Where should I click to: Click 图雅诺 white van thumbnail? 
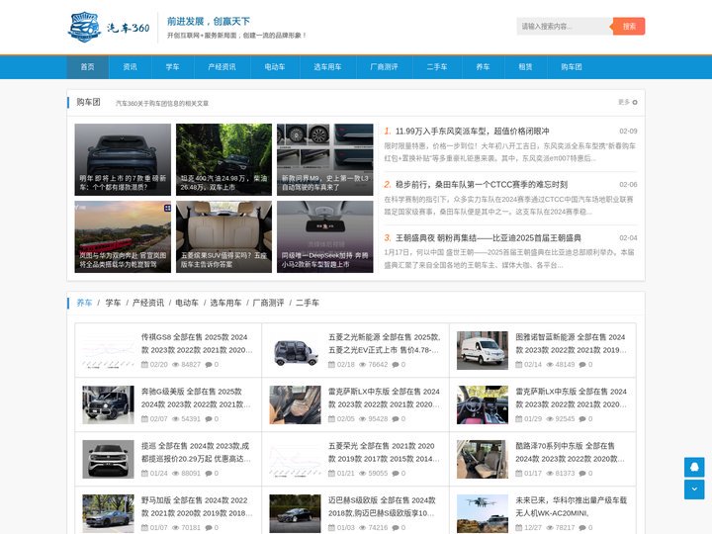[483, 350]
